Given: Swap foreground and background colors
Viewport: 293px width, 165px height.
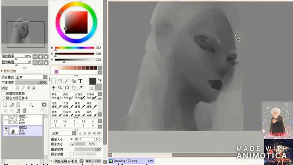Looking at the screenshot, I should click(100, 80).
